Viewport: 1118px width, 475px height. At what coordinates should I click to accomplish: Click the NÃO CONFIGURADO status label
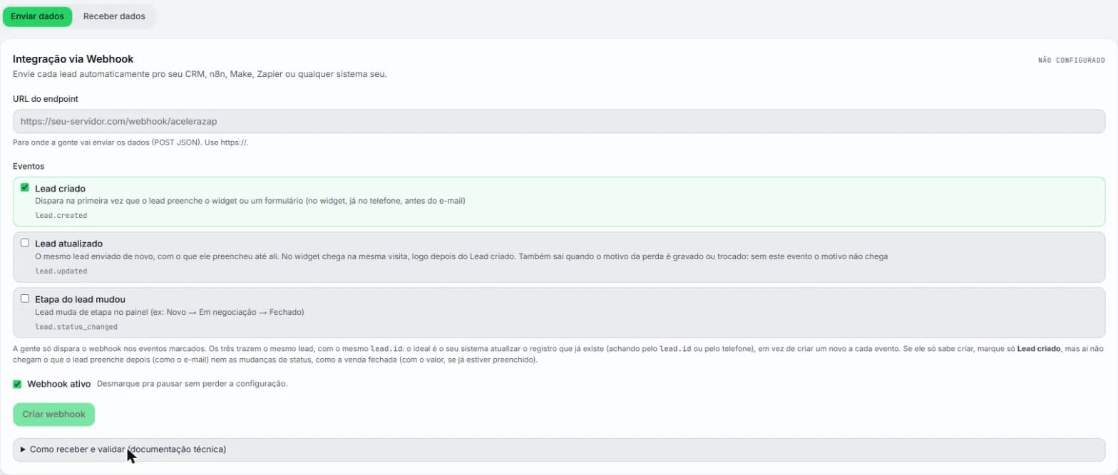point(1072,61)
